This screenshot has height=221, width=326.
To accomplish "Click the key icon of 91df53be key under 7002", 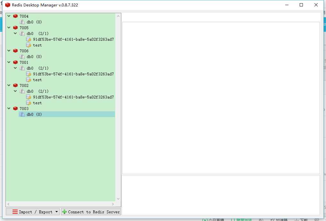I will 29,97.
